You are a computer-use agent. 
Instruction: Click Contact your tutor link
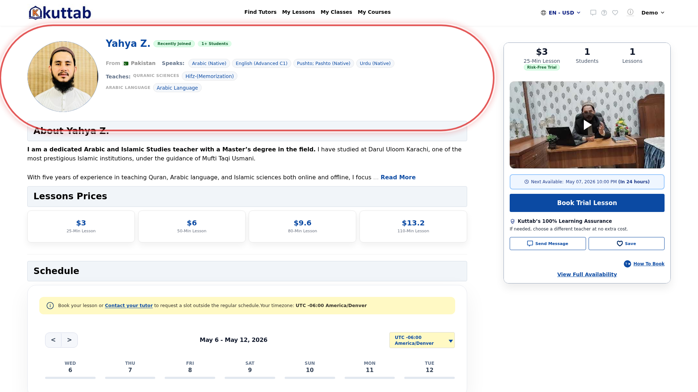(x=129, y=306)
